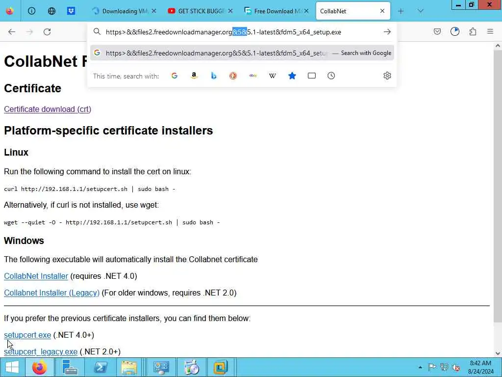Close the CollabNet tab
This screenshot has width=502, height=377.
tap(382, 11)
